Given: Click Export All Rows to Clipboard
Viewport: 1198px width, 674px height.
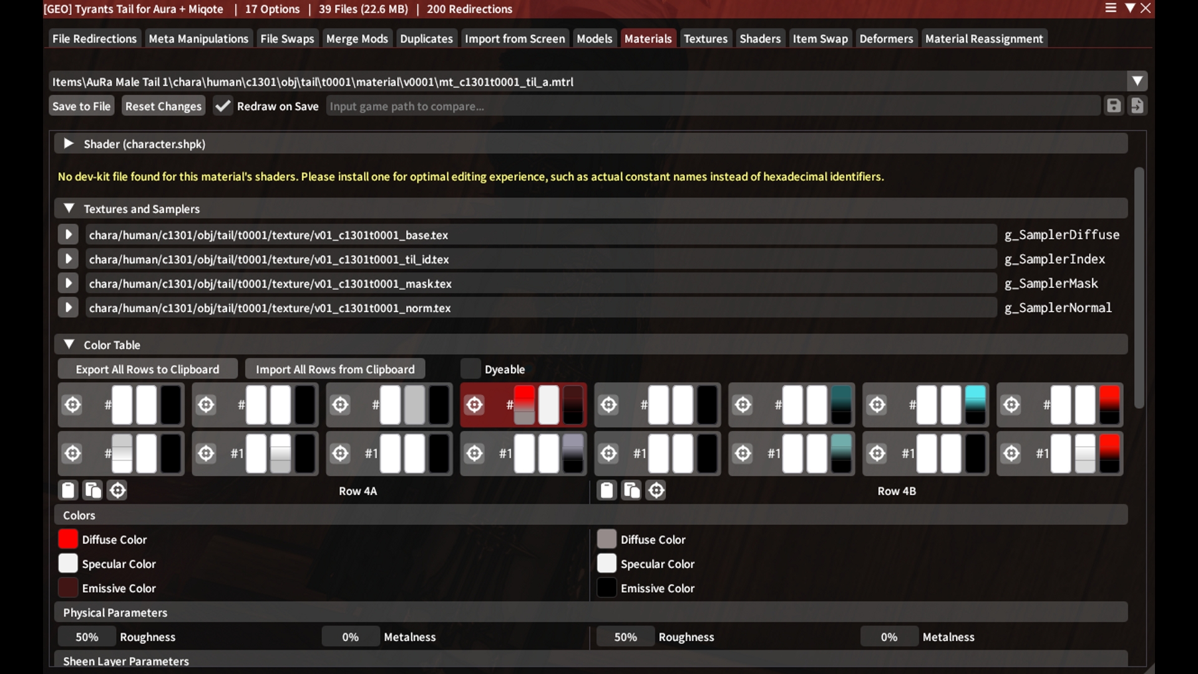Looking at the screenshot, I should tap(147, 369).
